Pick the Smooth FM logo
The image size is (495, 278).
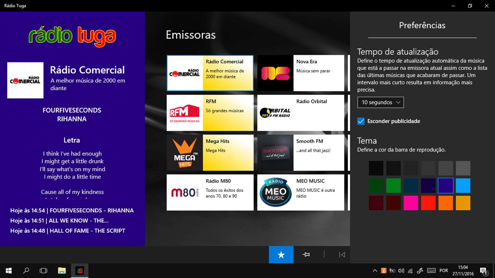coord(275,153)
